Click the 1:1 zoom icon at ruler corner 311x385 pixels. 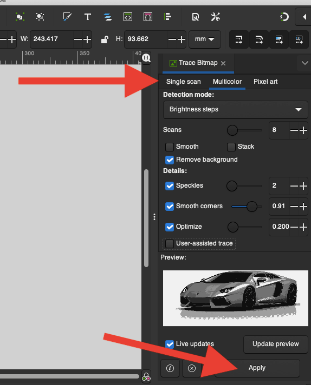tap(146, 58)
